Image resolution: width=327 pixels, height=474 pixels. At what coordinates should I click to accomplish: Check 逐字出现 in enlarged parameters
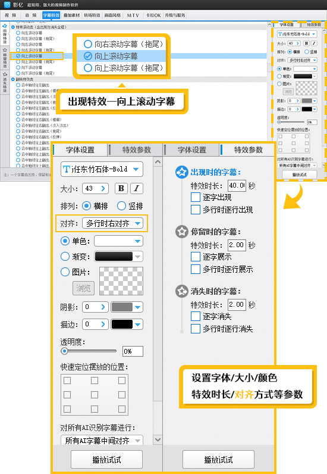[196, 197]
